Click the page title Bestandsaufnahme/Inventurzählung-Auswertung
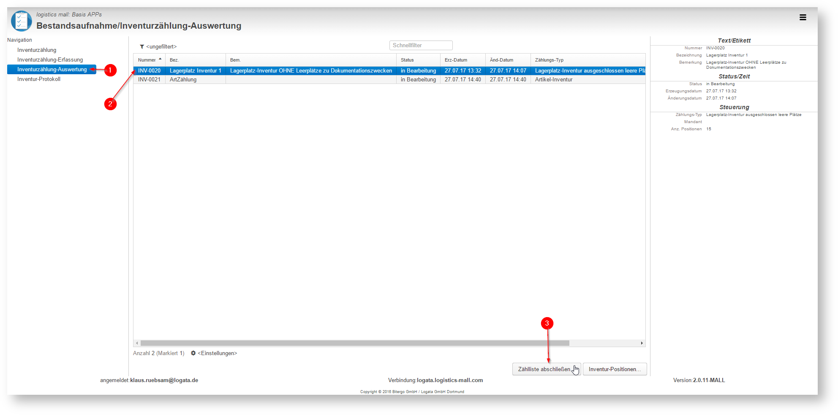 click(139, 26)
